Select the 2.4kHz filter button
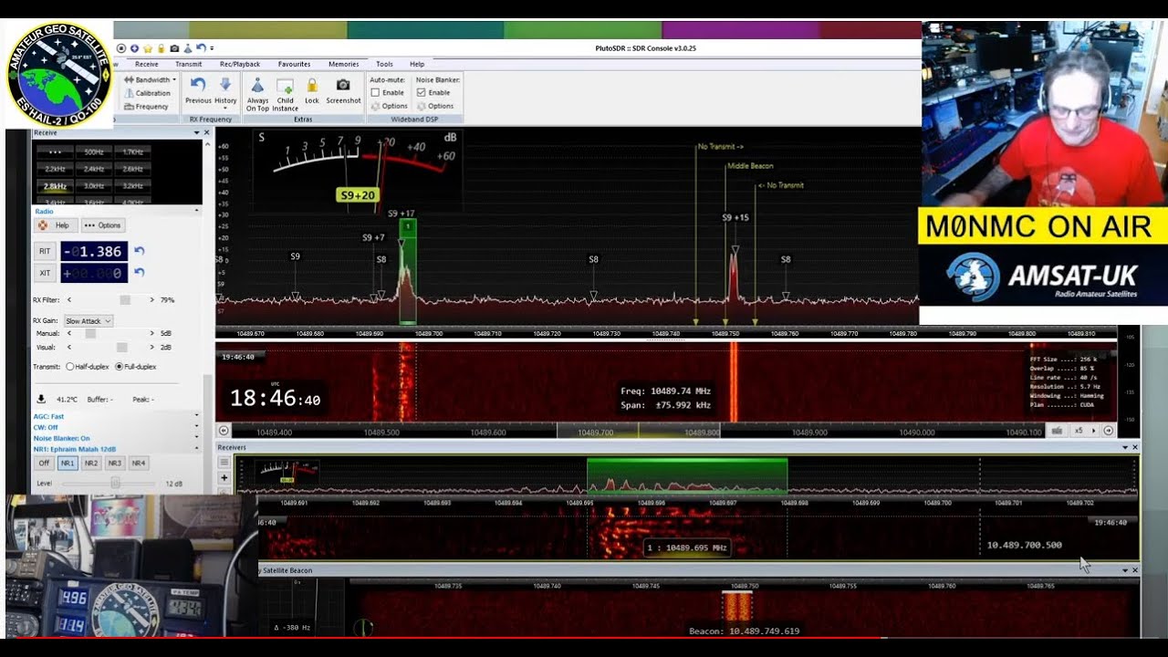 (x=94, y=169)
